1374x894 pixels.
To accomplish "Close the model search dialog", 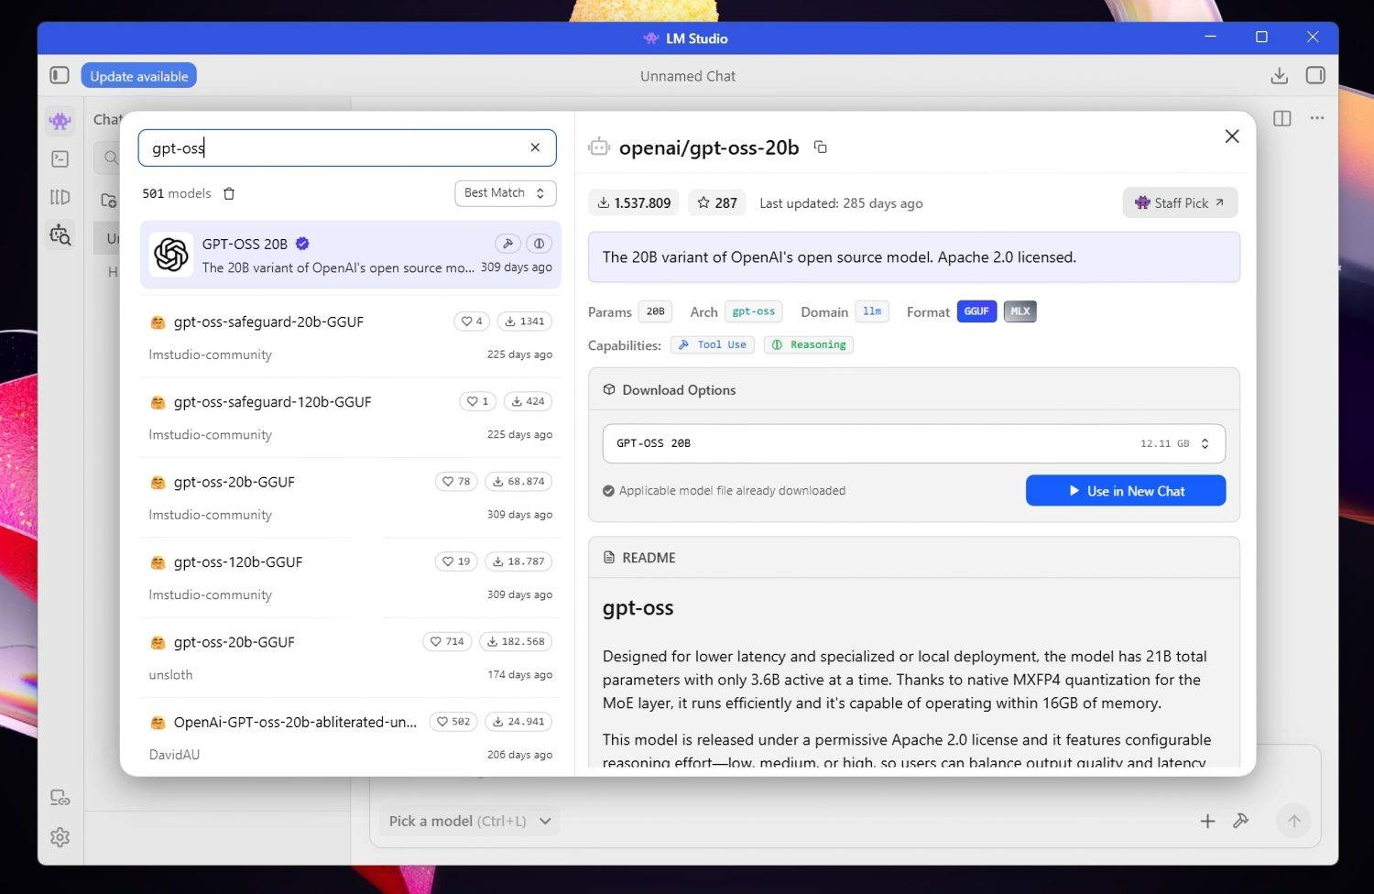I will pyautogui.click(x=1232, y=136).
